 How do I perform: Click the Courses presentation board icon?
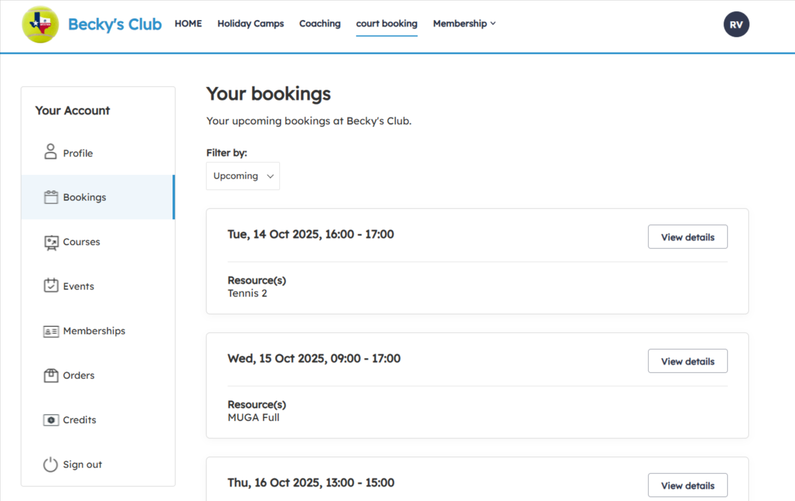(x=51, y=242)
